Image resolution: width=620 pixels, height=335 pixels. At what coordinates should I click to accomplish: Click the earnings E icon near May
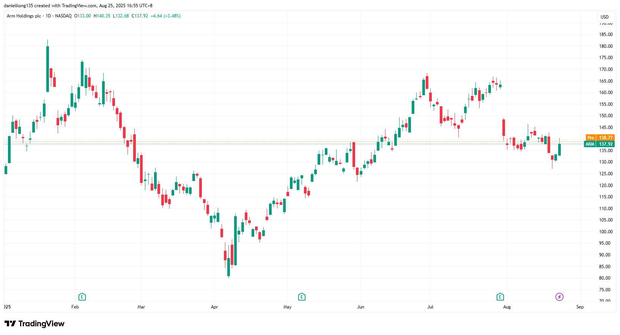pyautogui.click(x=302, y=297)
